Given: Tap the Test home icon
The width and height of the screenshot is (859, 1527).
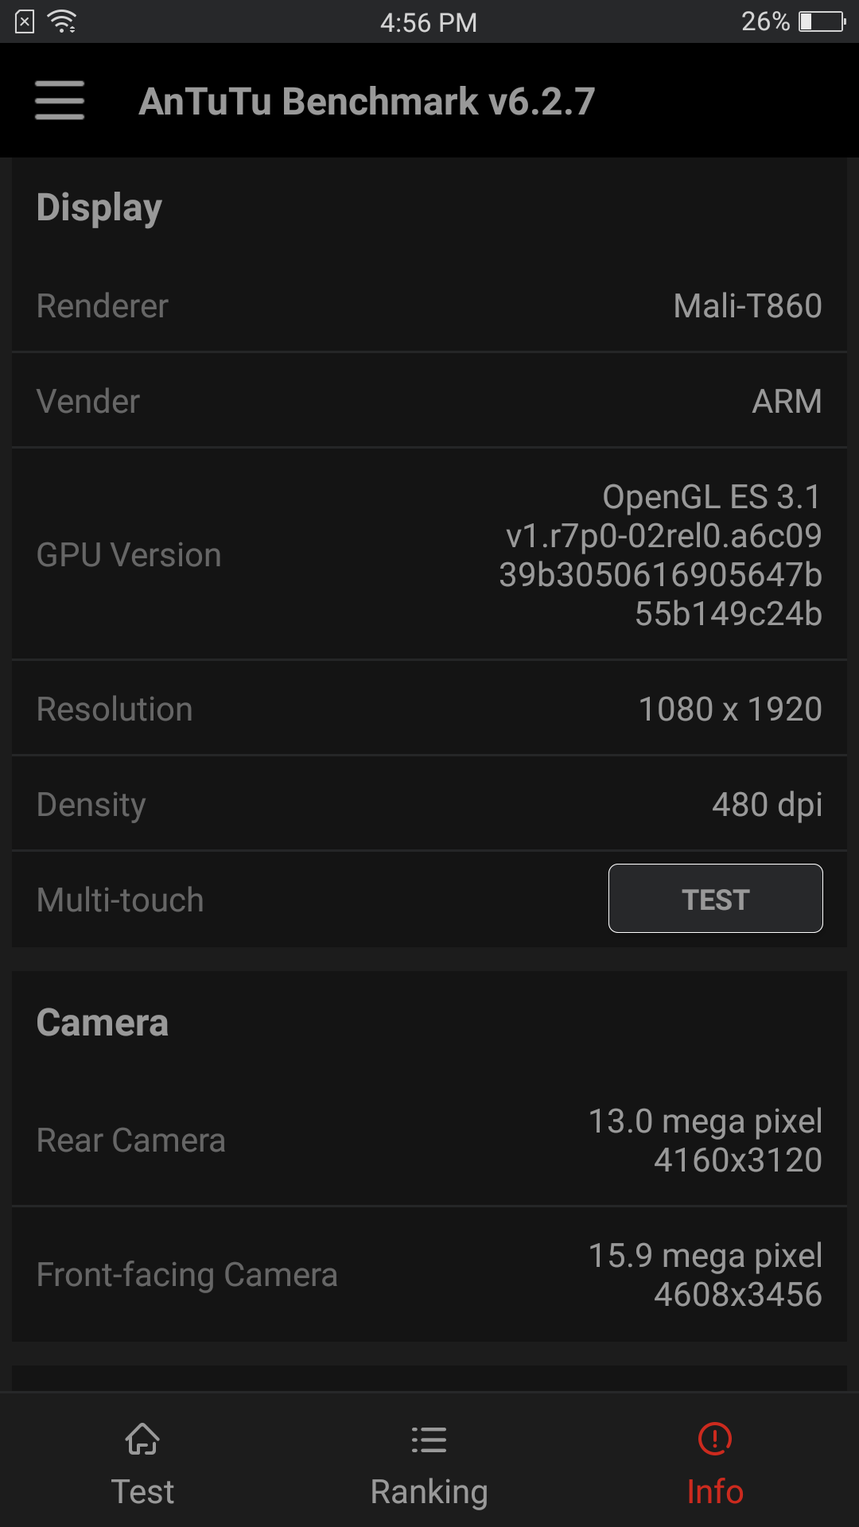Looking at the screenshot, I should (142, 1439).
